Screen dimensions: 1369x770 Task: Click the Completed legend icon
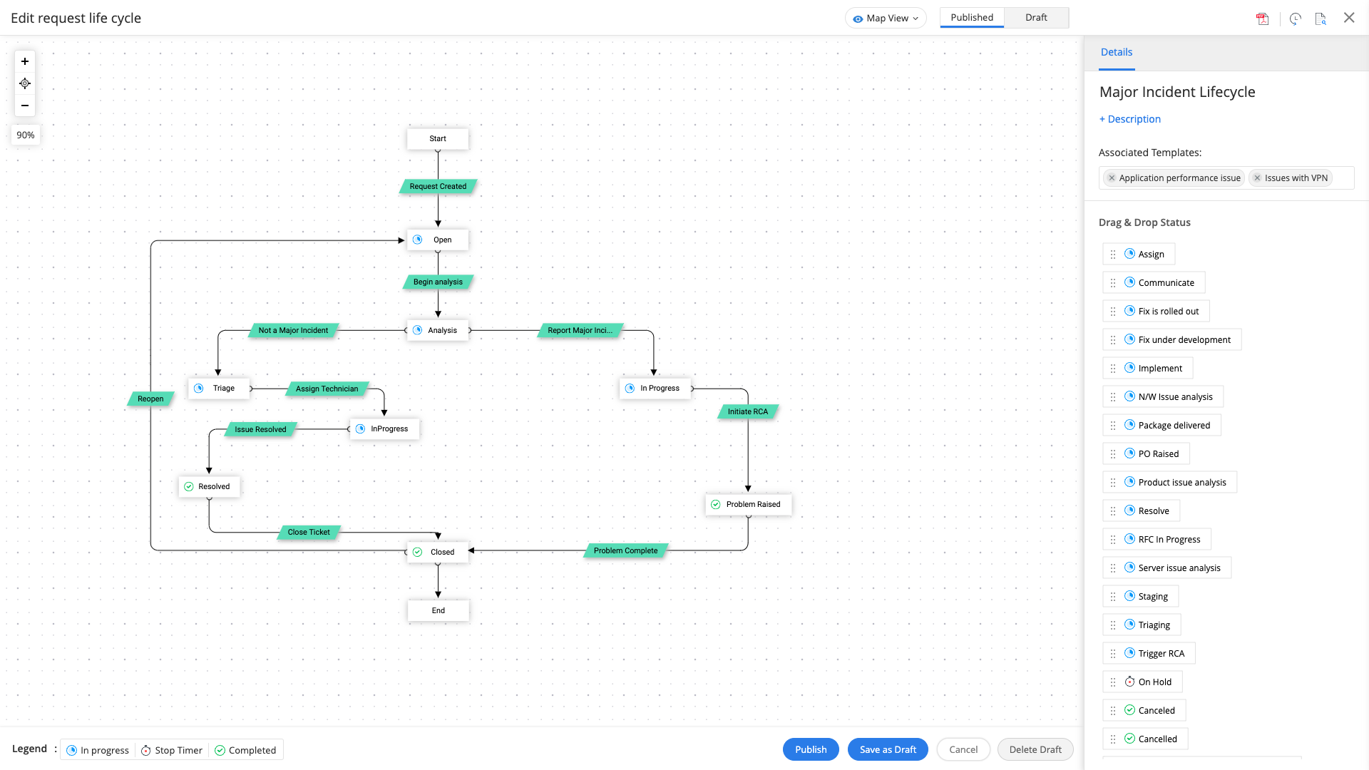click(x=221, y=749)
